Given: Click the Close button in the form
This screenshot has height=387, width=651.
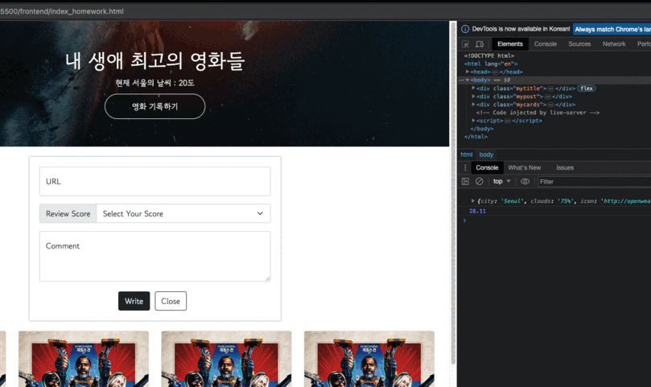Looking at the screenshot, I should 171,301.
